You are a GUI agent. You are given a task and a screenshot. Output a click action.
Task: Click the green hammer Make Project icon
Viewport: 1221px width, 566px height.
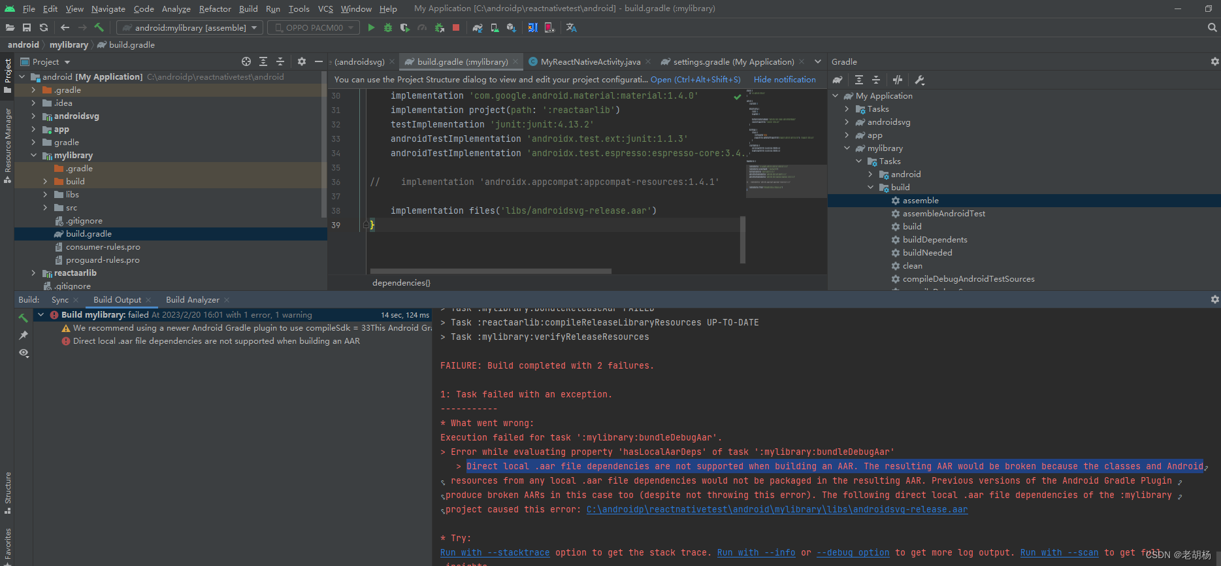point(99,27)
